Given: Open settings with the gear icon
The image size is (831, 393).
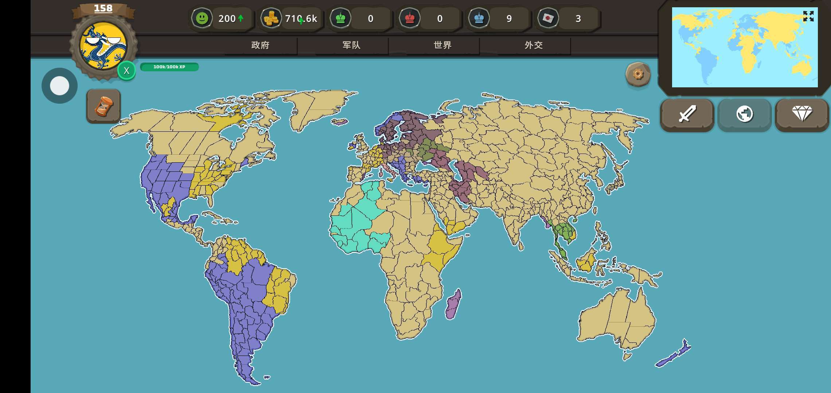Looking at the screenshot, I should tap(638, 74).
